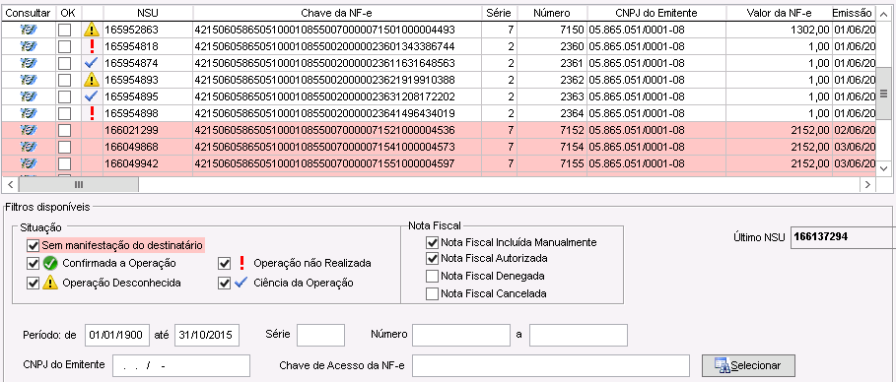Open consult icon for NSU 166021299
The height and width of the screenshot is (382, 896).
(28, 130)
